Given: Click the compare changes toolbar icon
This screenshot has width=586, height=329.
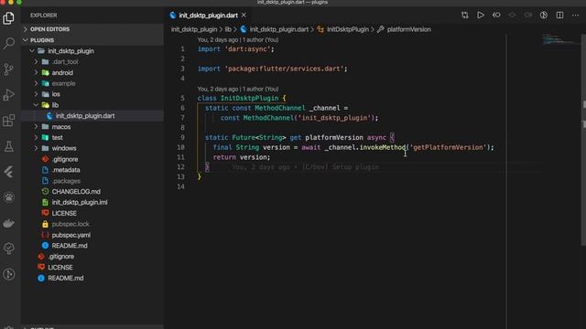Looking at the screenshot, I should click(x=464, y=15).
